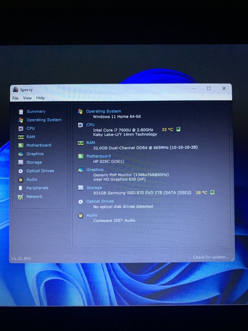Open the View menu
This screenshot has width=248, height=331.
tap(27, 98)
